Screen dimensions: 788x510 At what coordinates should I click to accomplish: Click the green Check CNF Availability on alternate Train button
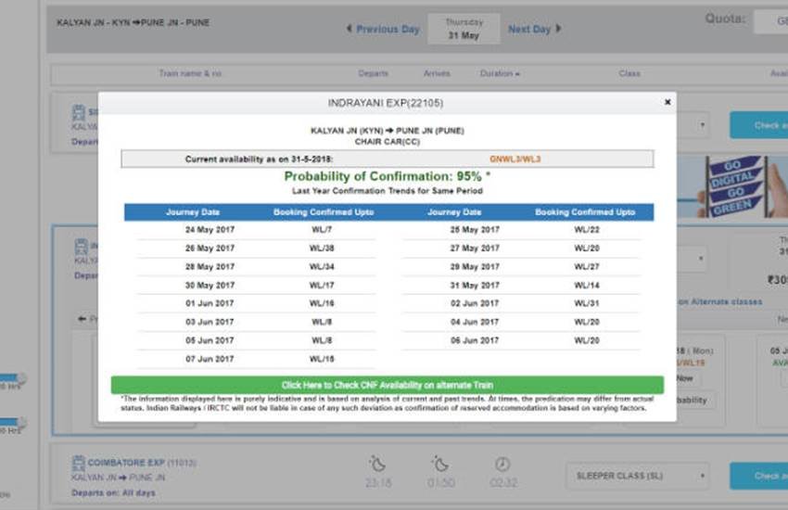(x=387, y=384)
